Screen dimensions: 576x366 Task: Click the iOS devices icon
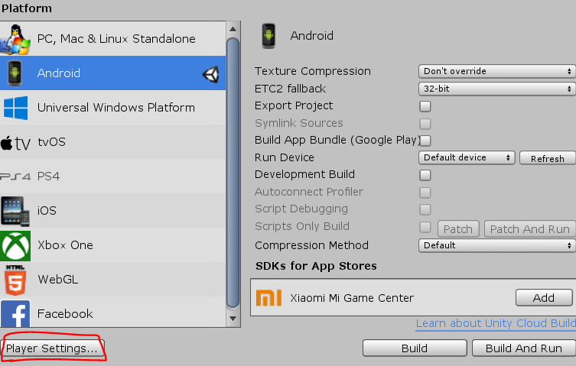15,211
